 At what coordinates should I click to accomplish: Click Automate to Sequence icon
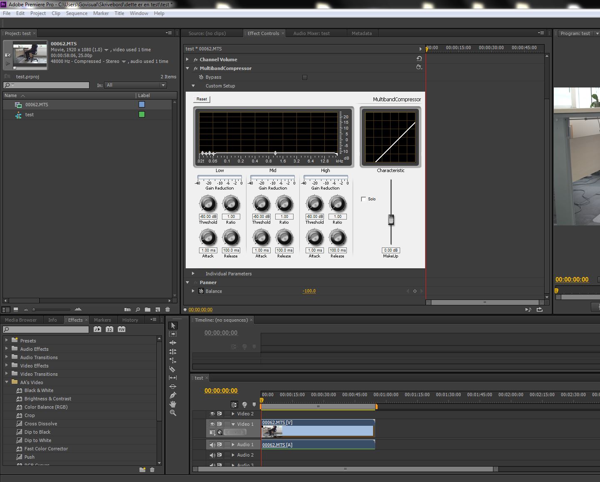point(128,310)
